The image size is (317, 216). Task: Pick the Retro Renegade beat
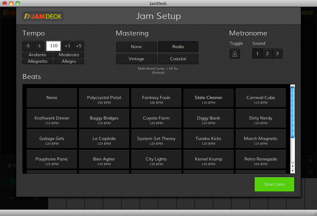click(x=261, y=159)
